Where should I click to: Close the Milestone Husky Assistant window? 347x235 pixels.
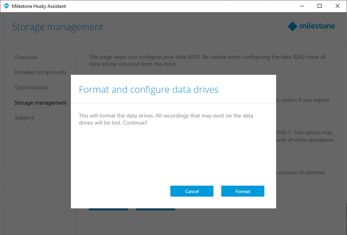338,6
